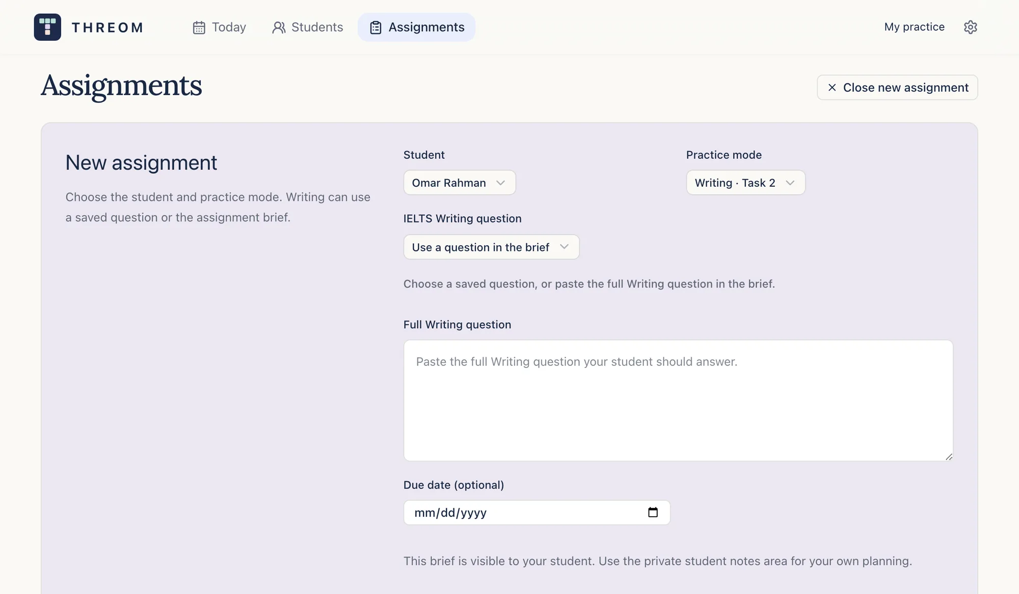Expand the Student dropdown showing Omar Rahman
Viewport: 1019px width, 594px height.
pos(459,183)
